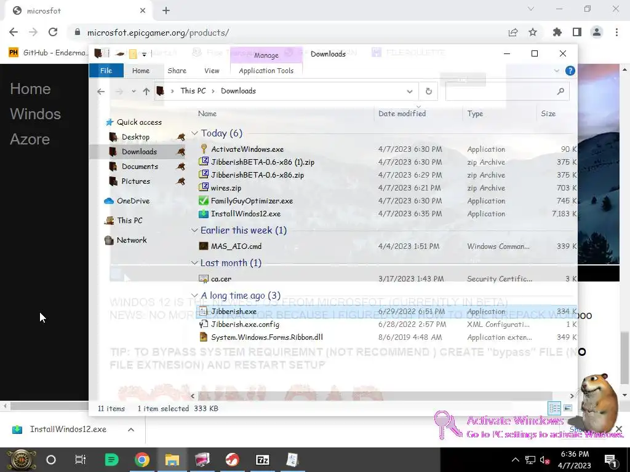Open Task View on the taskbar
Screen dimensions: 630x472
pyautogui.click(x=81, y=460)
